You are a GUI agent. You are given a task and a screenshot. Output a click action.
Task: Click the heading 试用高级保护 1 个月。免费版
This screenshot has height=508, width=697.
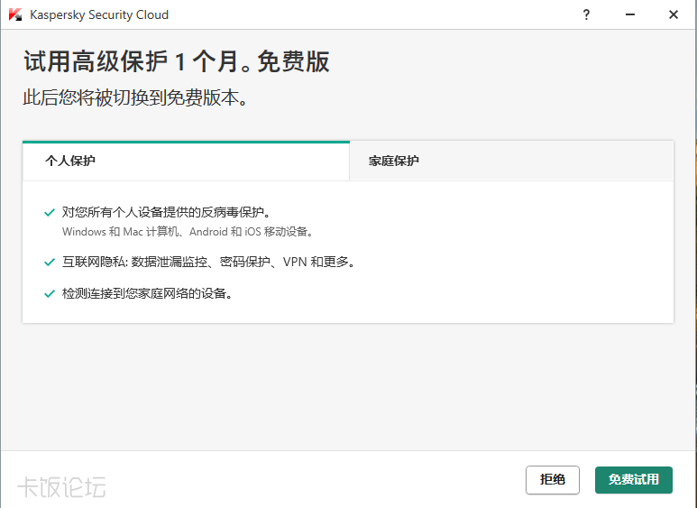[x=177, y=61]
